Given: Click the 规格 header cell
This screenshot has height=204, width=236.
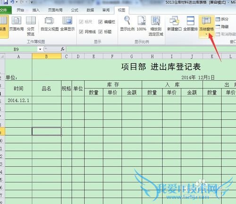Looking at the screenshot, I should pyautogui.click(x=67, y=88).
